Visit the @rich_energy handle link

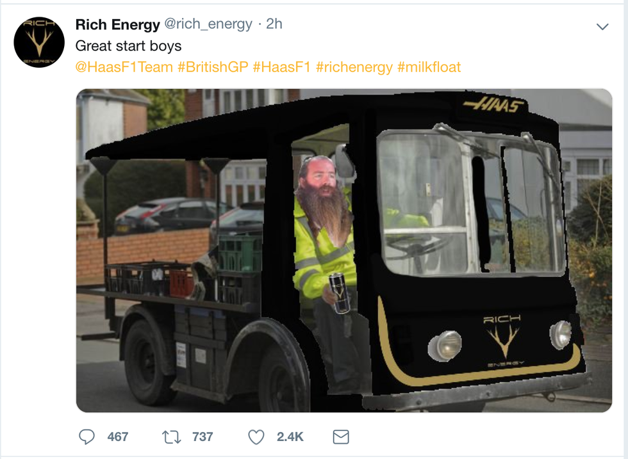coord(208,24)
